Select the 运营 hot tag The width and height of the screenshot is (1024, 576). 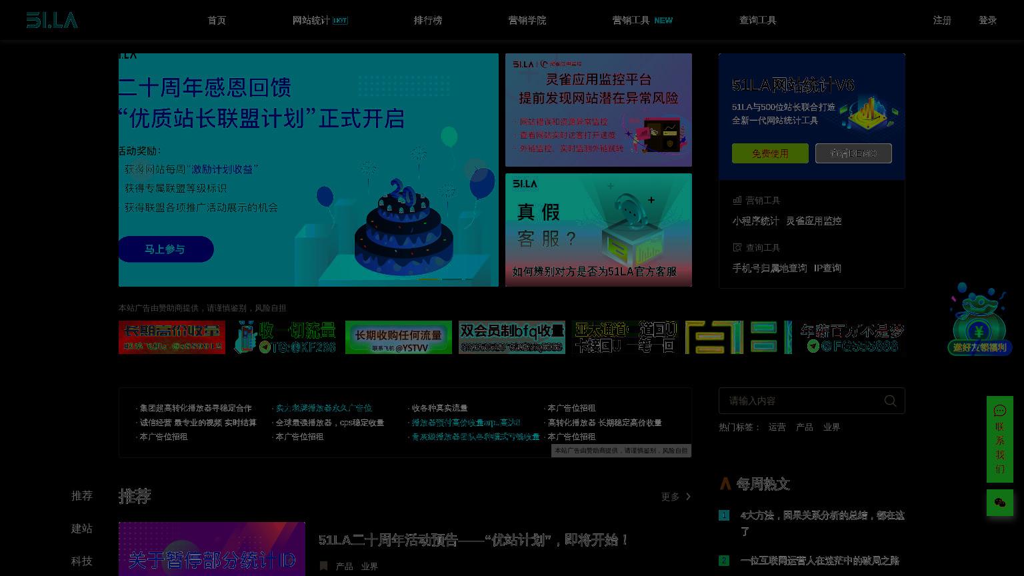(777, 427)
